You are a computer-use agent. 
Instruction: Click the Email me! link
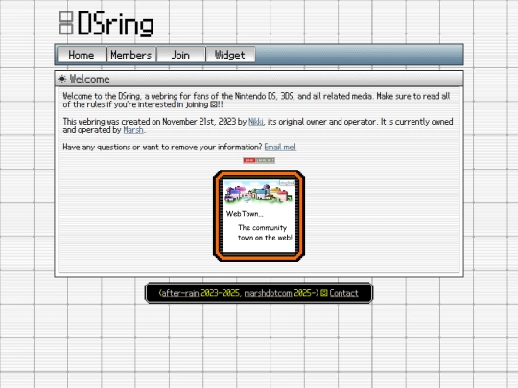pos(280,147)
